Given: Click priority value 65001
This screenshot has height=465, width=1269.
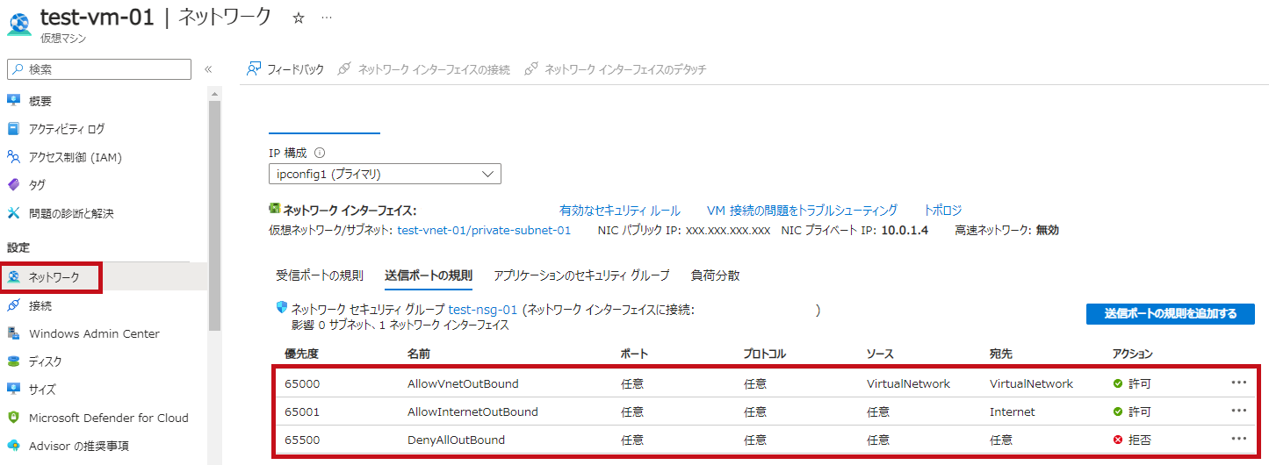Looking at the screenshot, I should (303, 411).
